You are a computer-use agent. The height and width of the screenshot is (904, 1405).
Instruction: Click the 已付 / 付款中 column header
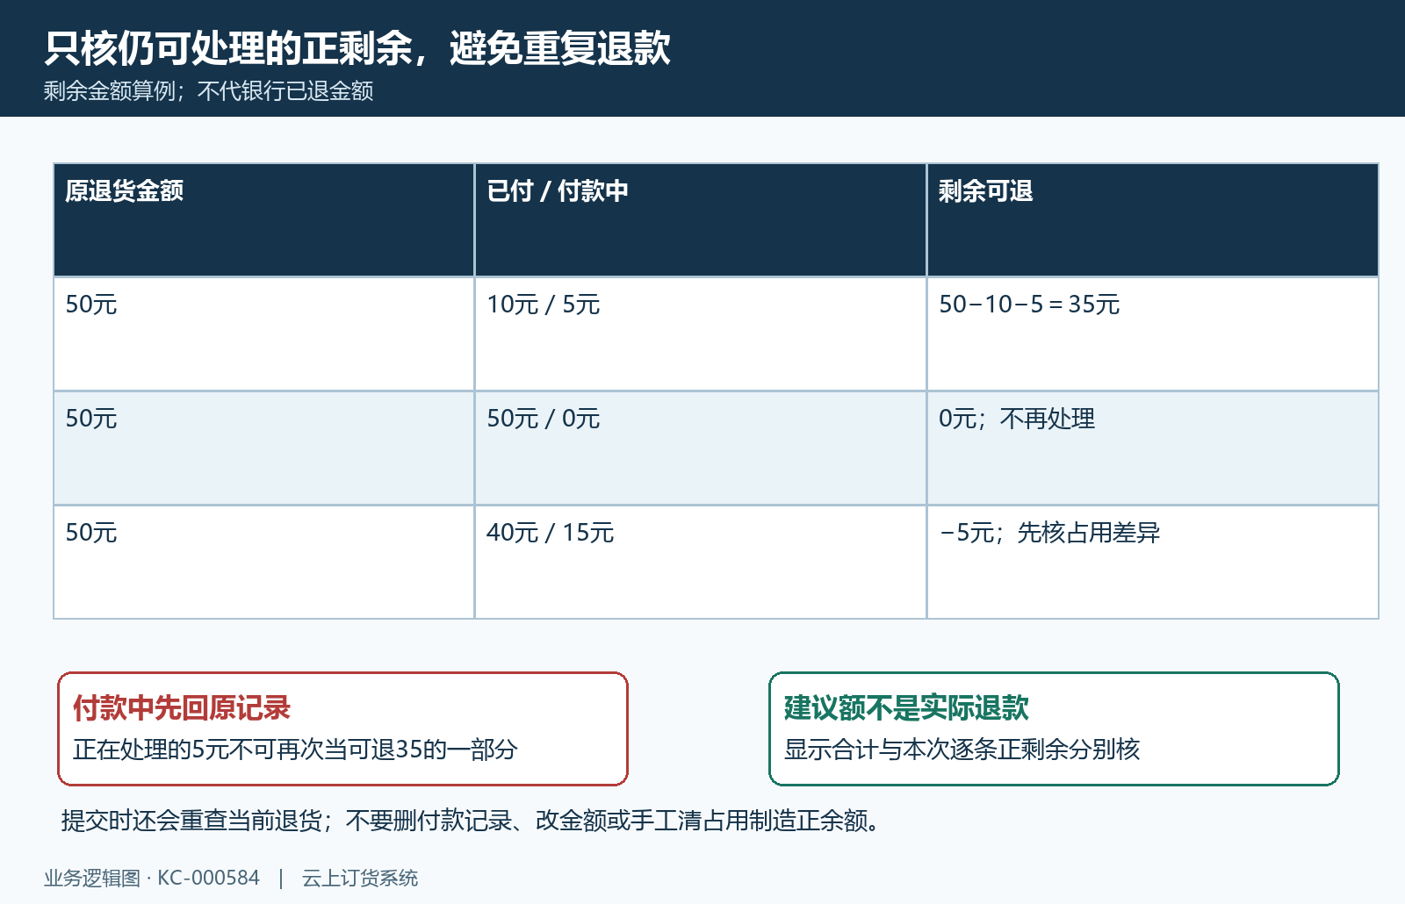[x=700, y=219]
